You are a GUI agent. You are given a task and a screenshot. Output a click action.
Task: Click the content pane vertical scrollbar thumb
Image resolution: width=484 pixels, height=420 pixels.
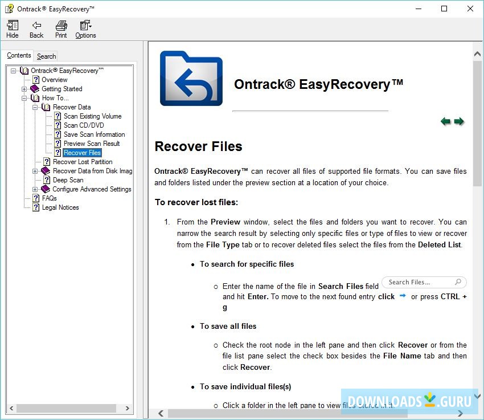point(477,124)
